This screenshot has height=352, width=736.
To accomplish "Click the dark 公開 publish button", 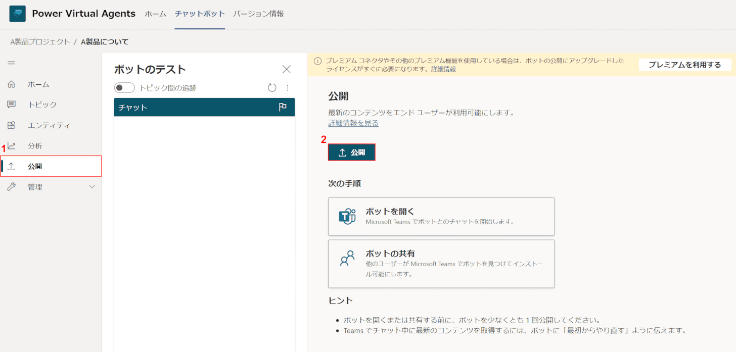I will (351, 153).
